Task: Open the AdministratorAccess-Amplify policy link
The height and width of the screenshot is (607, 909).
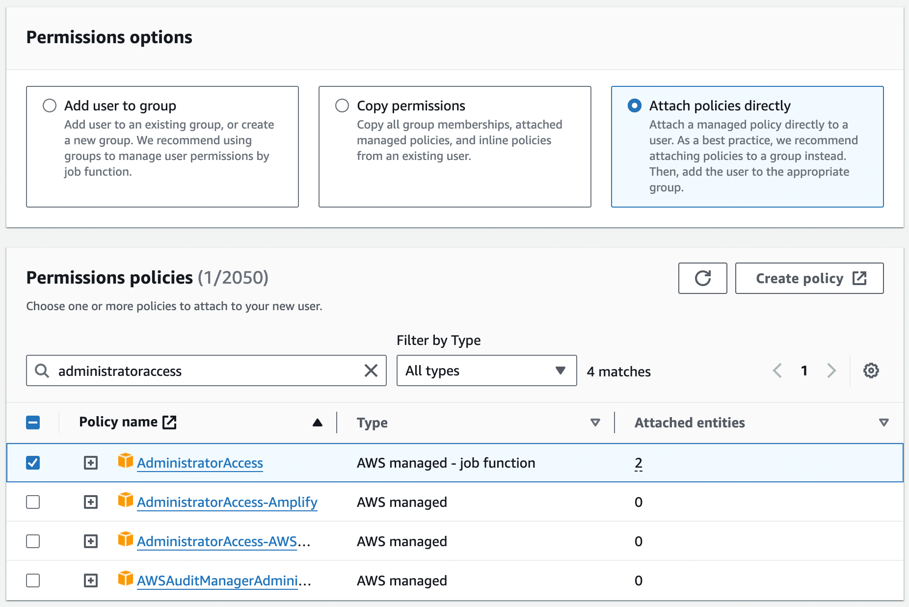Action: coord(227,502)
